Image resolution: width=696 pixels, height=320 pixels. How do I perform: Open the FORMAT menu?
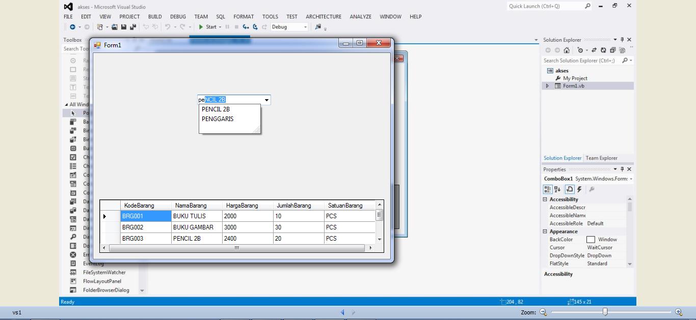coord(244,17)
